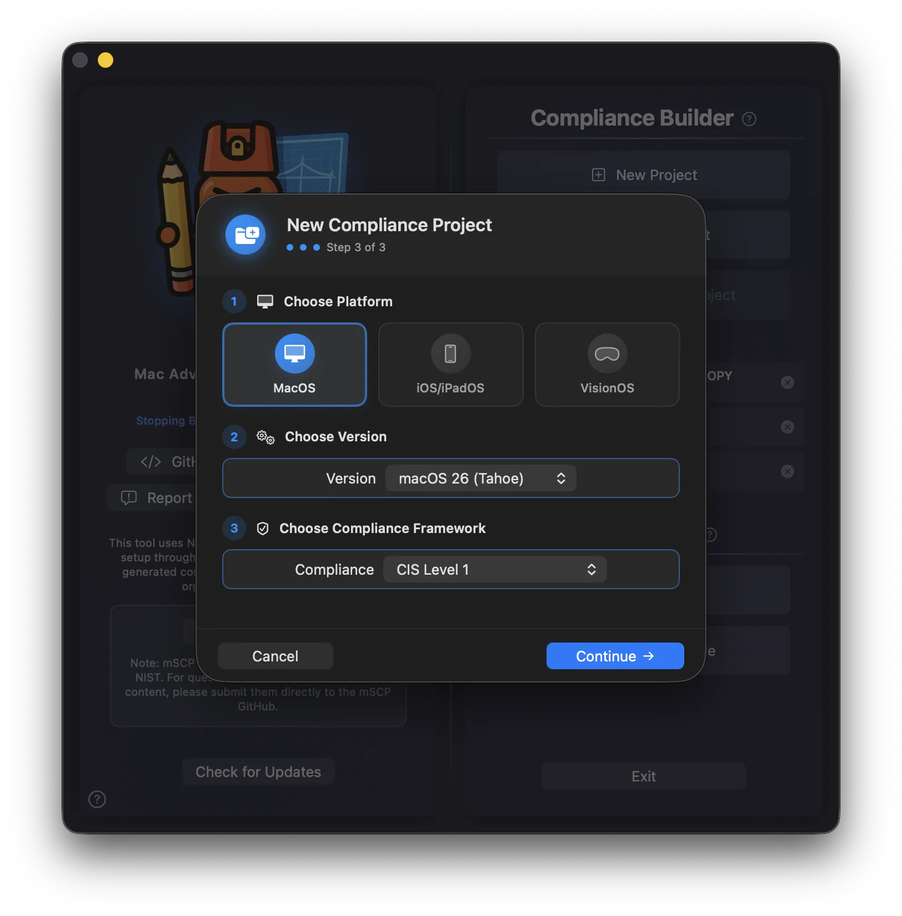Viewport: 902px width, 916px height.
Task: Click the yellow minimize window button
Action: pyautogui.click(x=106, y=60)
